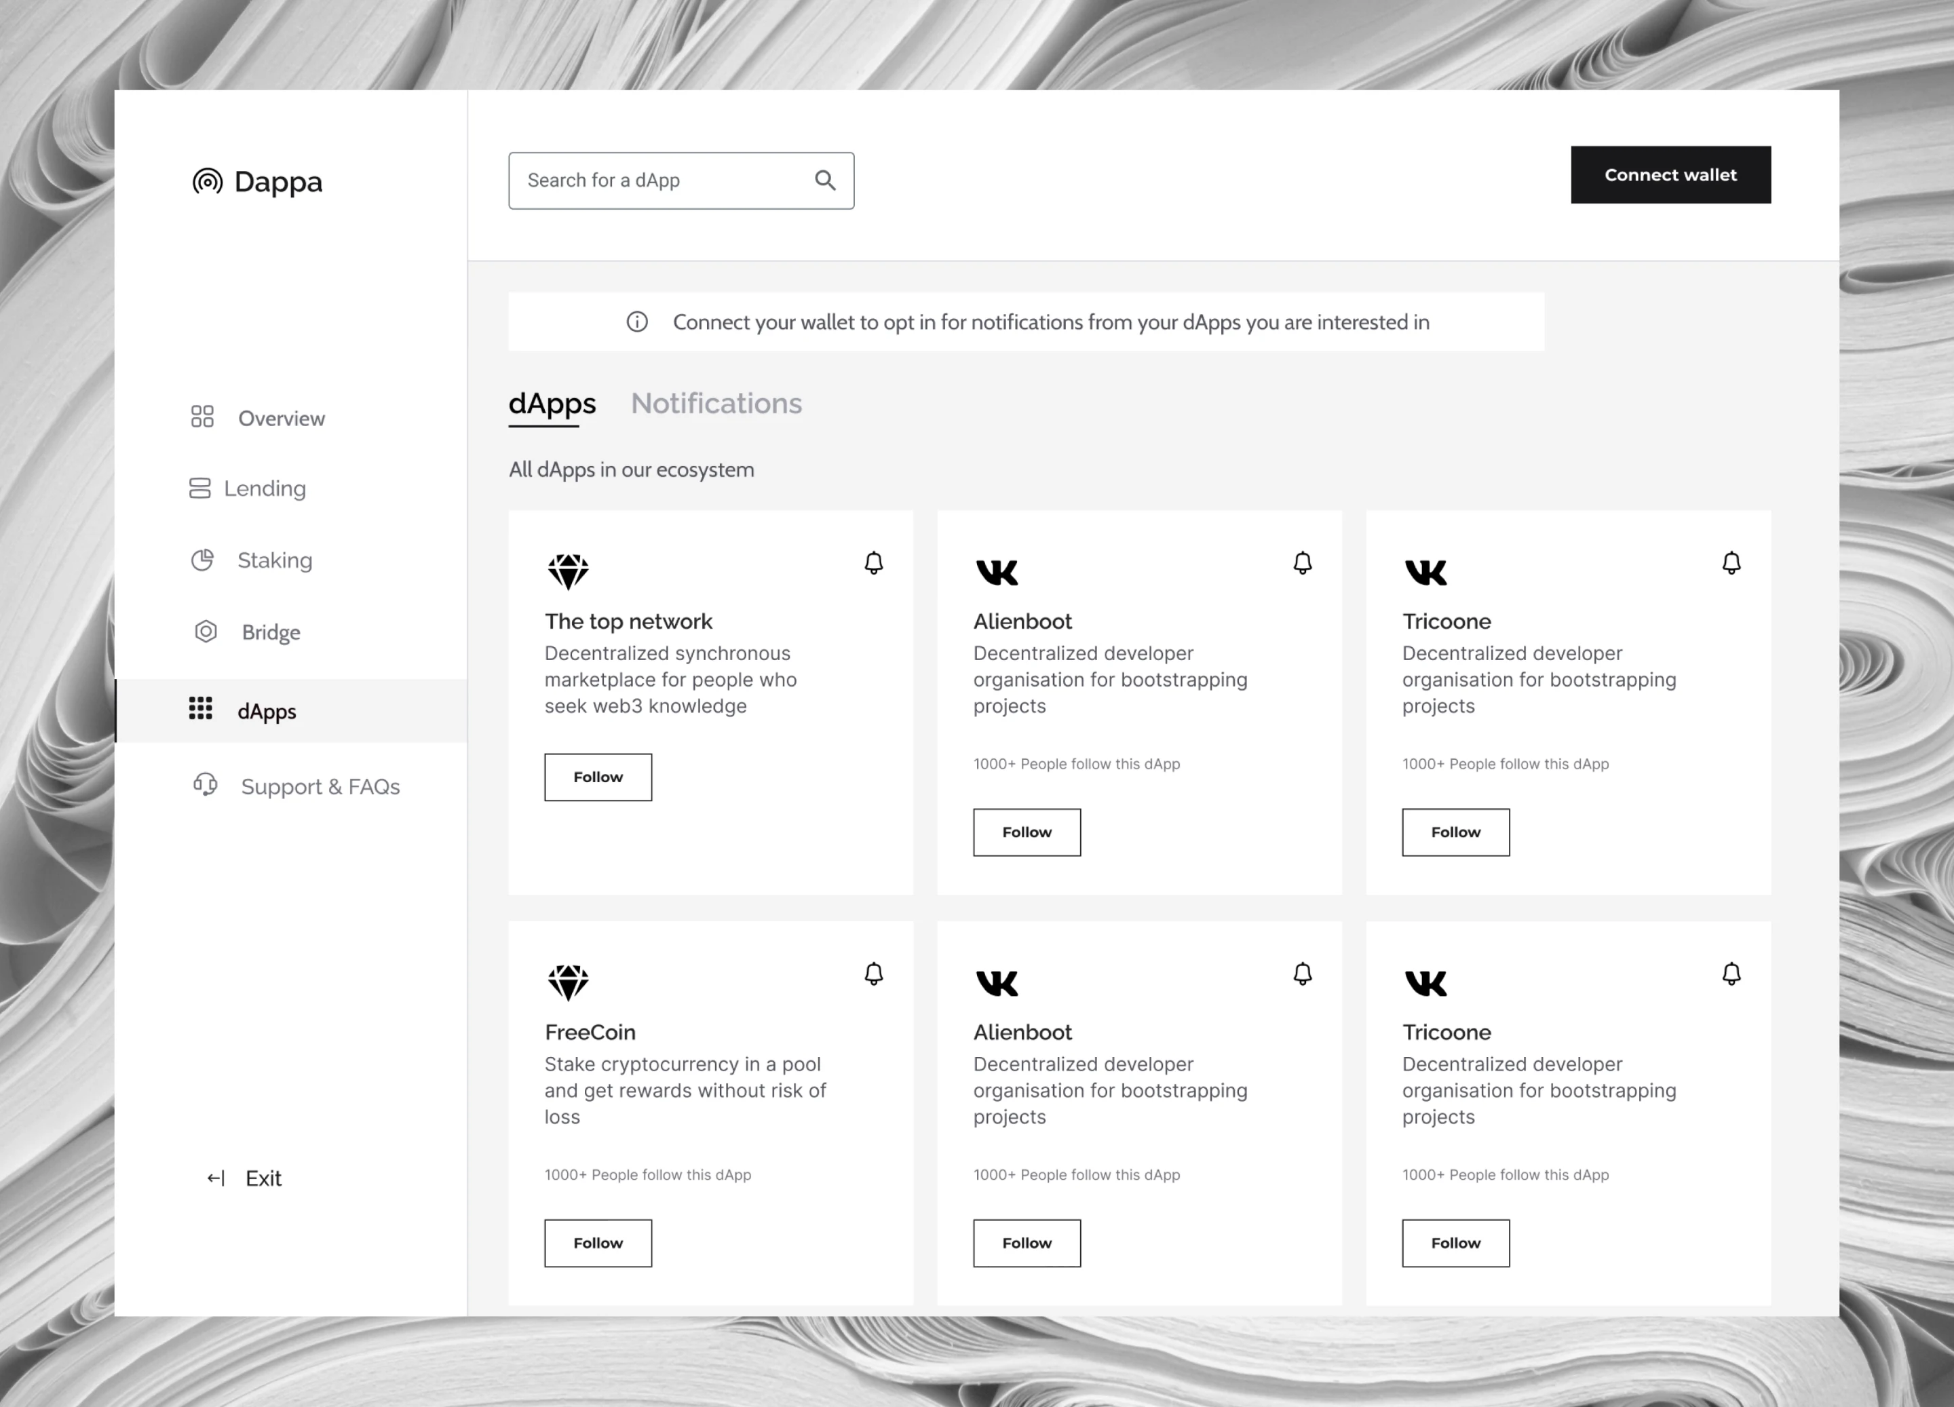1954x1407 pixels.
Task: Click the Bridge hexagon icon
Action: pyautogui.click(x=206, y=632)
